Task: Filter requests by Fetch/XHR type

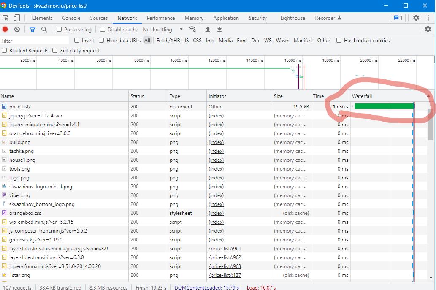Action: (x=168, y=41)
